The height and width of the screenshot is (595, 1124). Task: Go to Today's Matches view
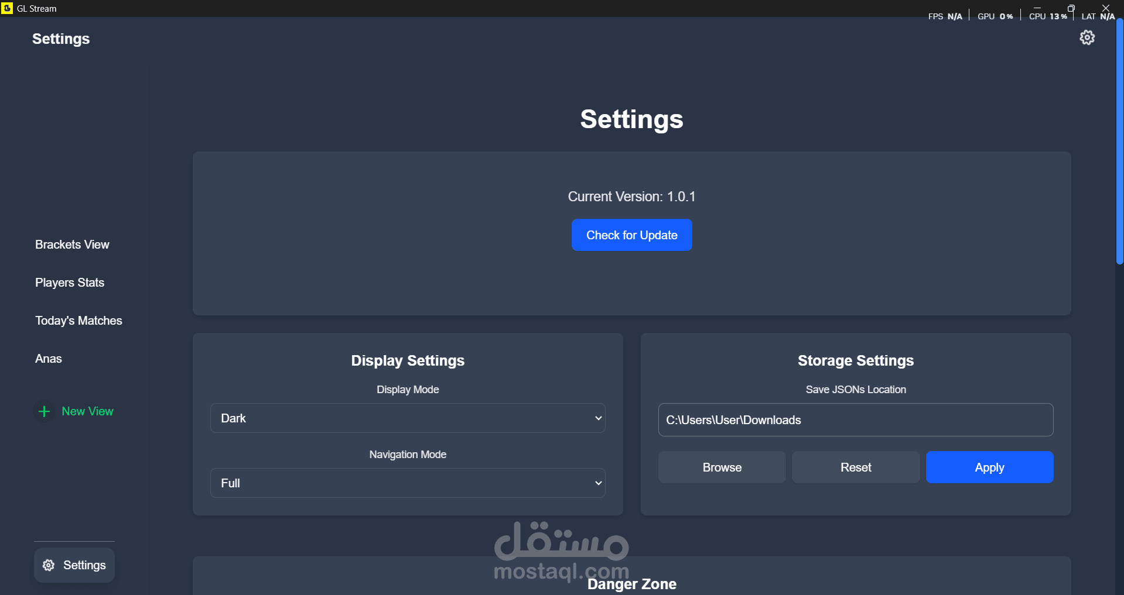pos(78,321)
